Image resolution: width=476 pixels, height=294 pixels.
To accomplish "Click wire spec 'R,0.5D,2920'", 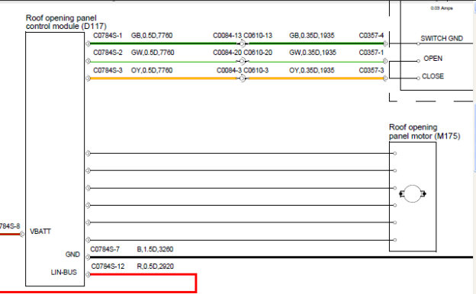I will pyautogui.click(x=155, y=267).
